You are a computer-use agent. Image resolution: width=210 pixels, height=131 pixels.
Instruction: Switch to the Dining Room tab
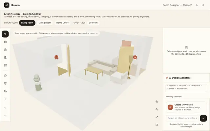[x=45, y=23]
